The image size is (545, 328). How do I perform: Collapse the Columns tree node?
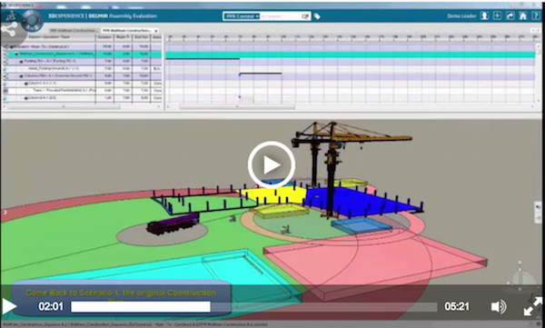(21, 75)
